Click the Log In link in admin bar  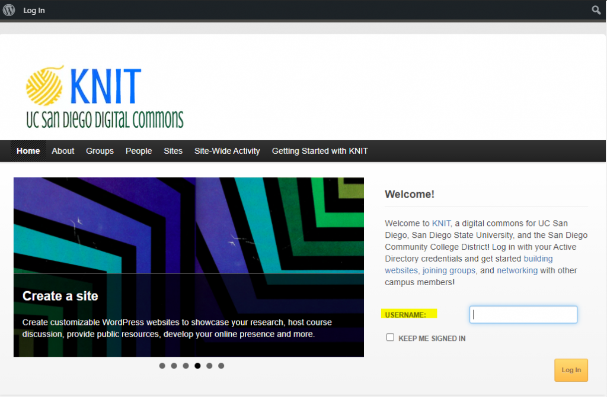pyautogui.click(x=34, y=11)
